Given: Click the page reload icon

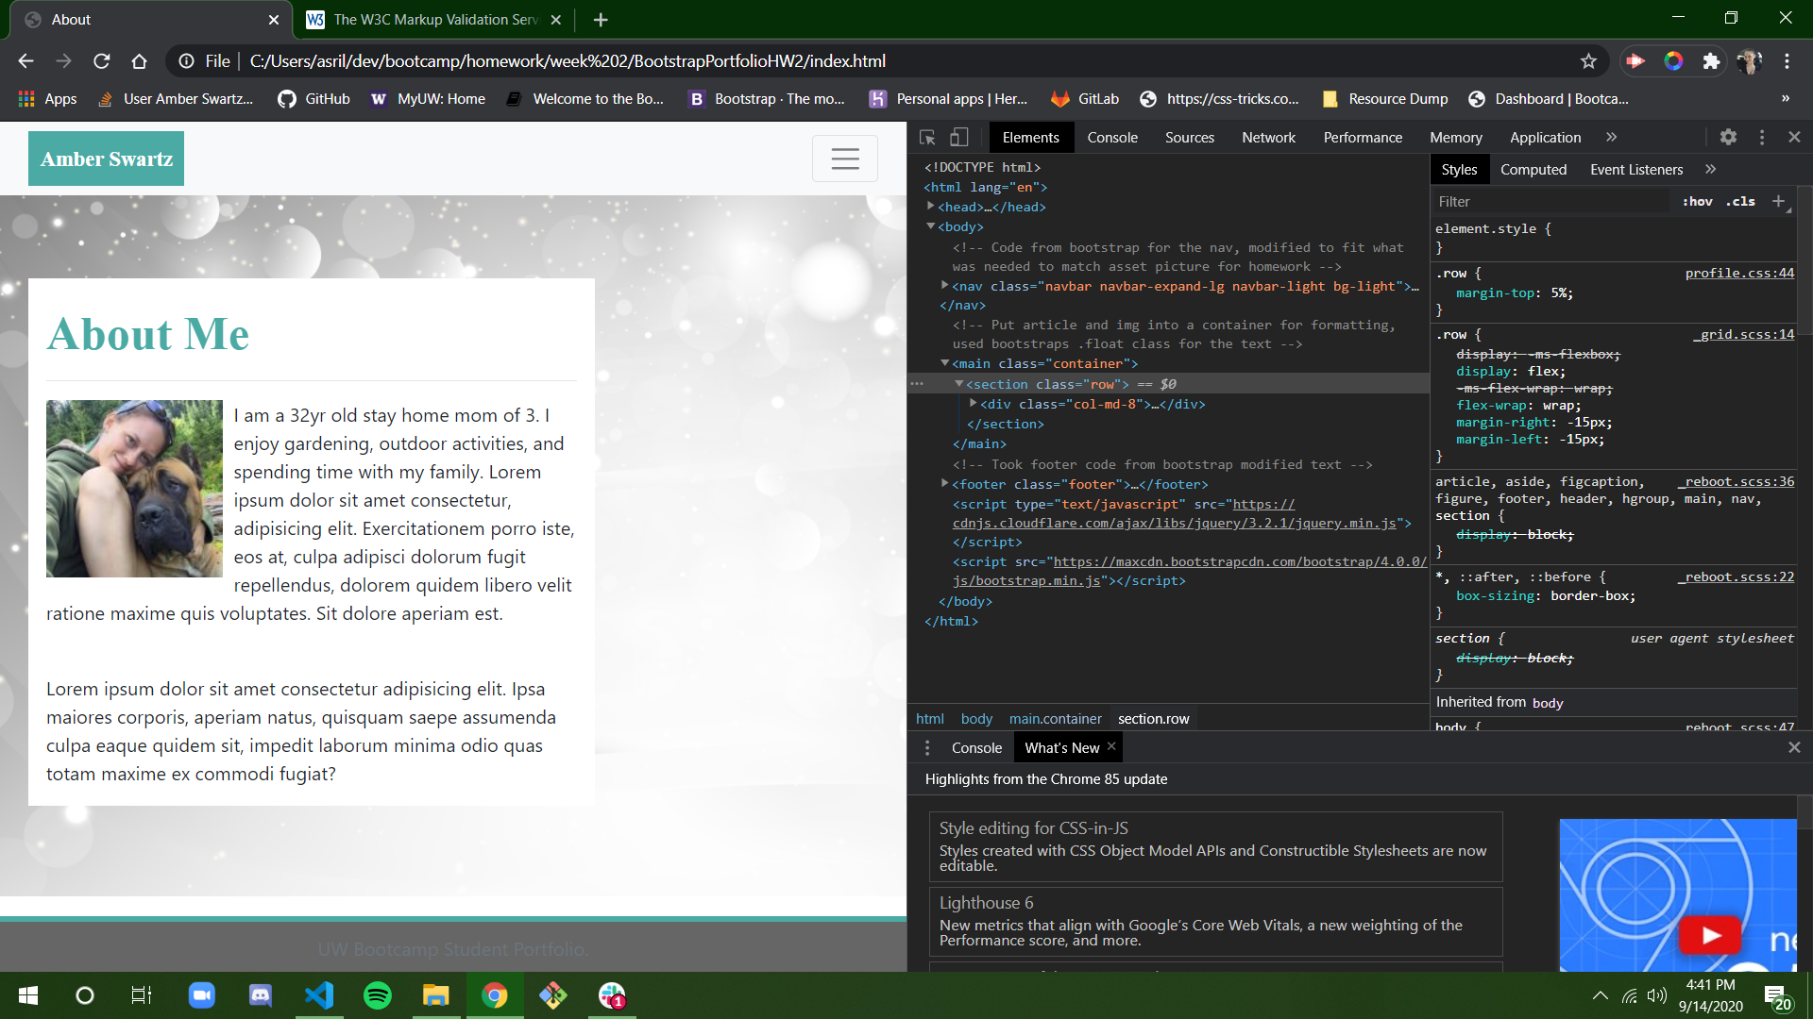Looking at the screenshot, I should pyautogui.click(x=101, y=60).
